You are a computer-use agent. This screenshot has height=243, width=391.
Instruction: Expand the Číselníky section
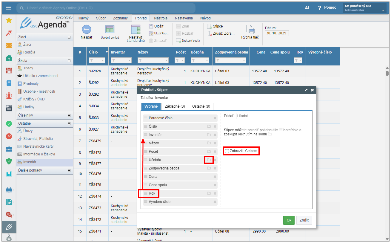click(69, 115)
